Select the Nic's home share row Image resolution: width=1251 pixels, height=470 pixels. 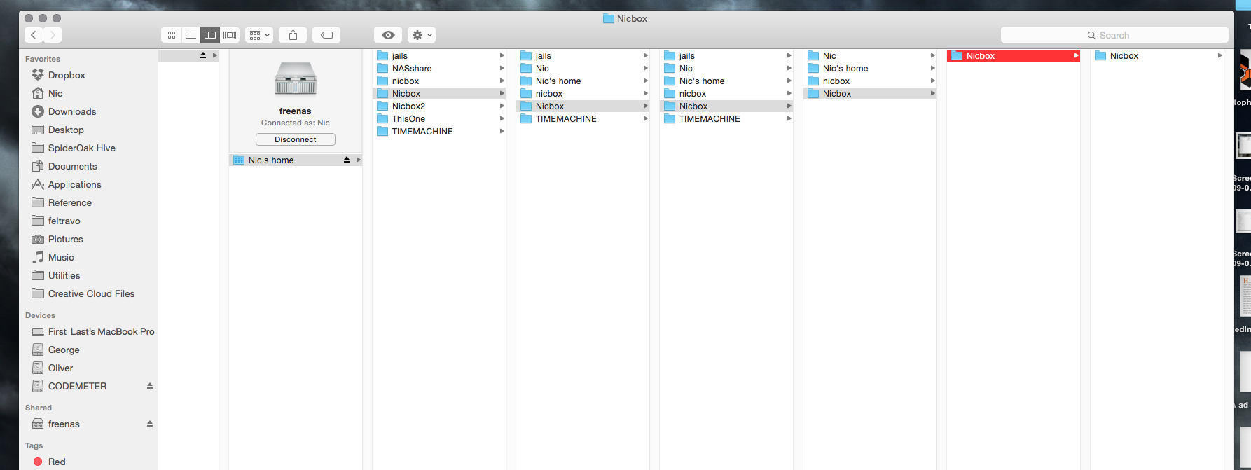(x=296, y=160)
